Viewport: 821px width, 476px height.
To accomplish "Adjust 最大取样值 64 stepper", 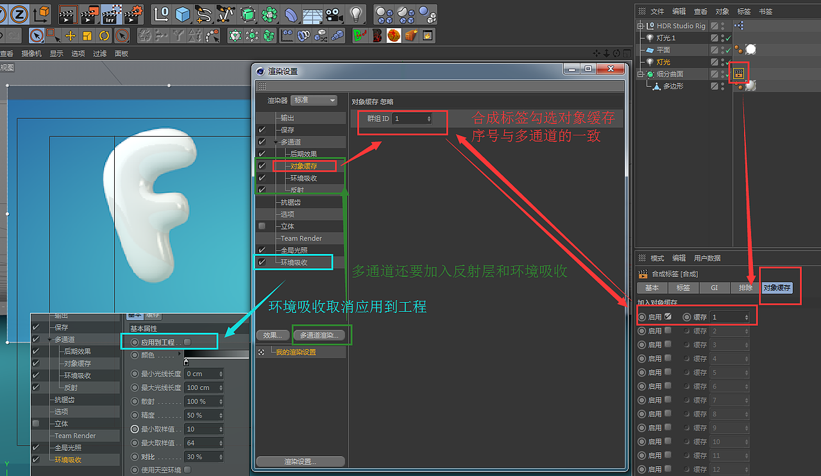I will [x=221, y=443].
